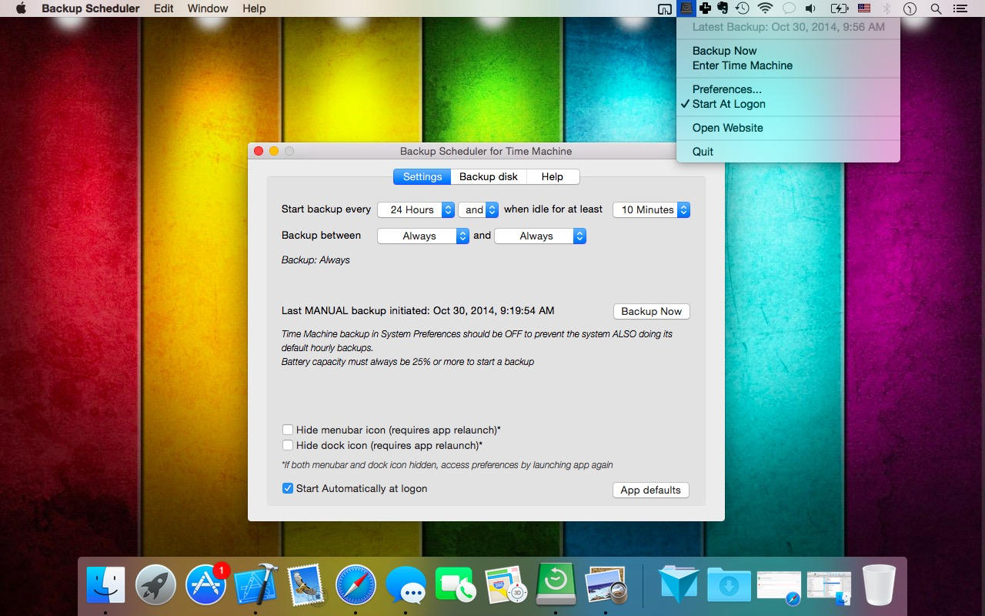Open Mail stamp icon in Dock
The width and height of the screenshot is (985, 616).
[306, 584]
